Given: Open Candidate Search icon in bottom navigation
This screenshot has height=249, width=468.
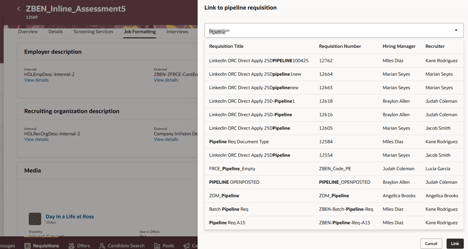Looking at the screenshot, I should pyautogui.click(x=102, y=246).
